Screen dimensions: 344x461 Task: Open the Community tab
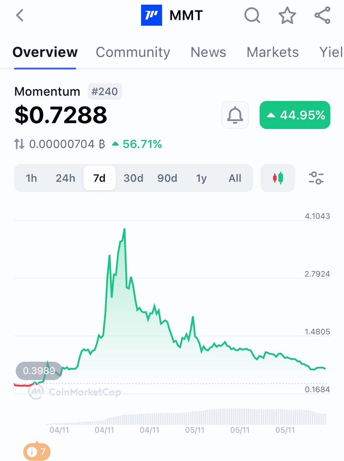pyautogui.click(x=133, y=52)
